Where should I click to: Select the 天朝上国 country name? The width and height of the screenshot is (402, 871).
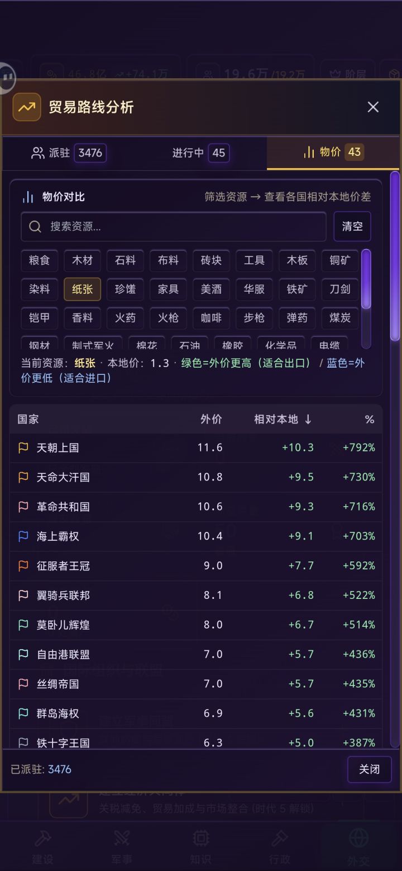point(58,448)
